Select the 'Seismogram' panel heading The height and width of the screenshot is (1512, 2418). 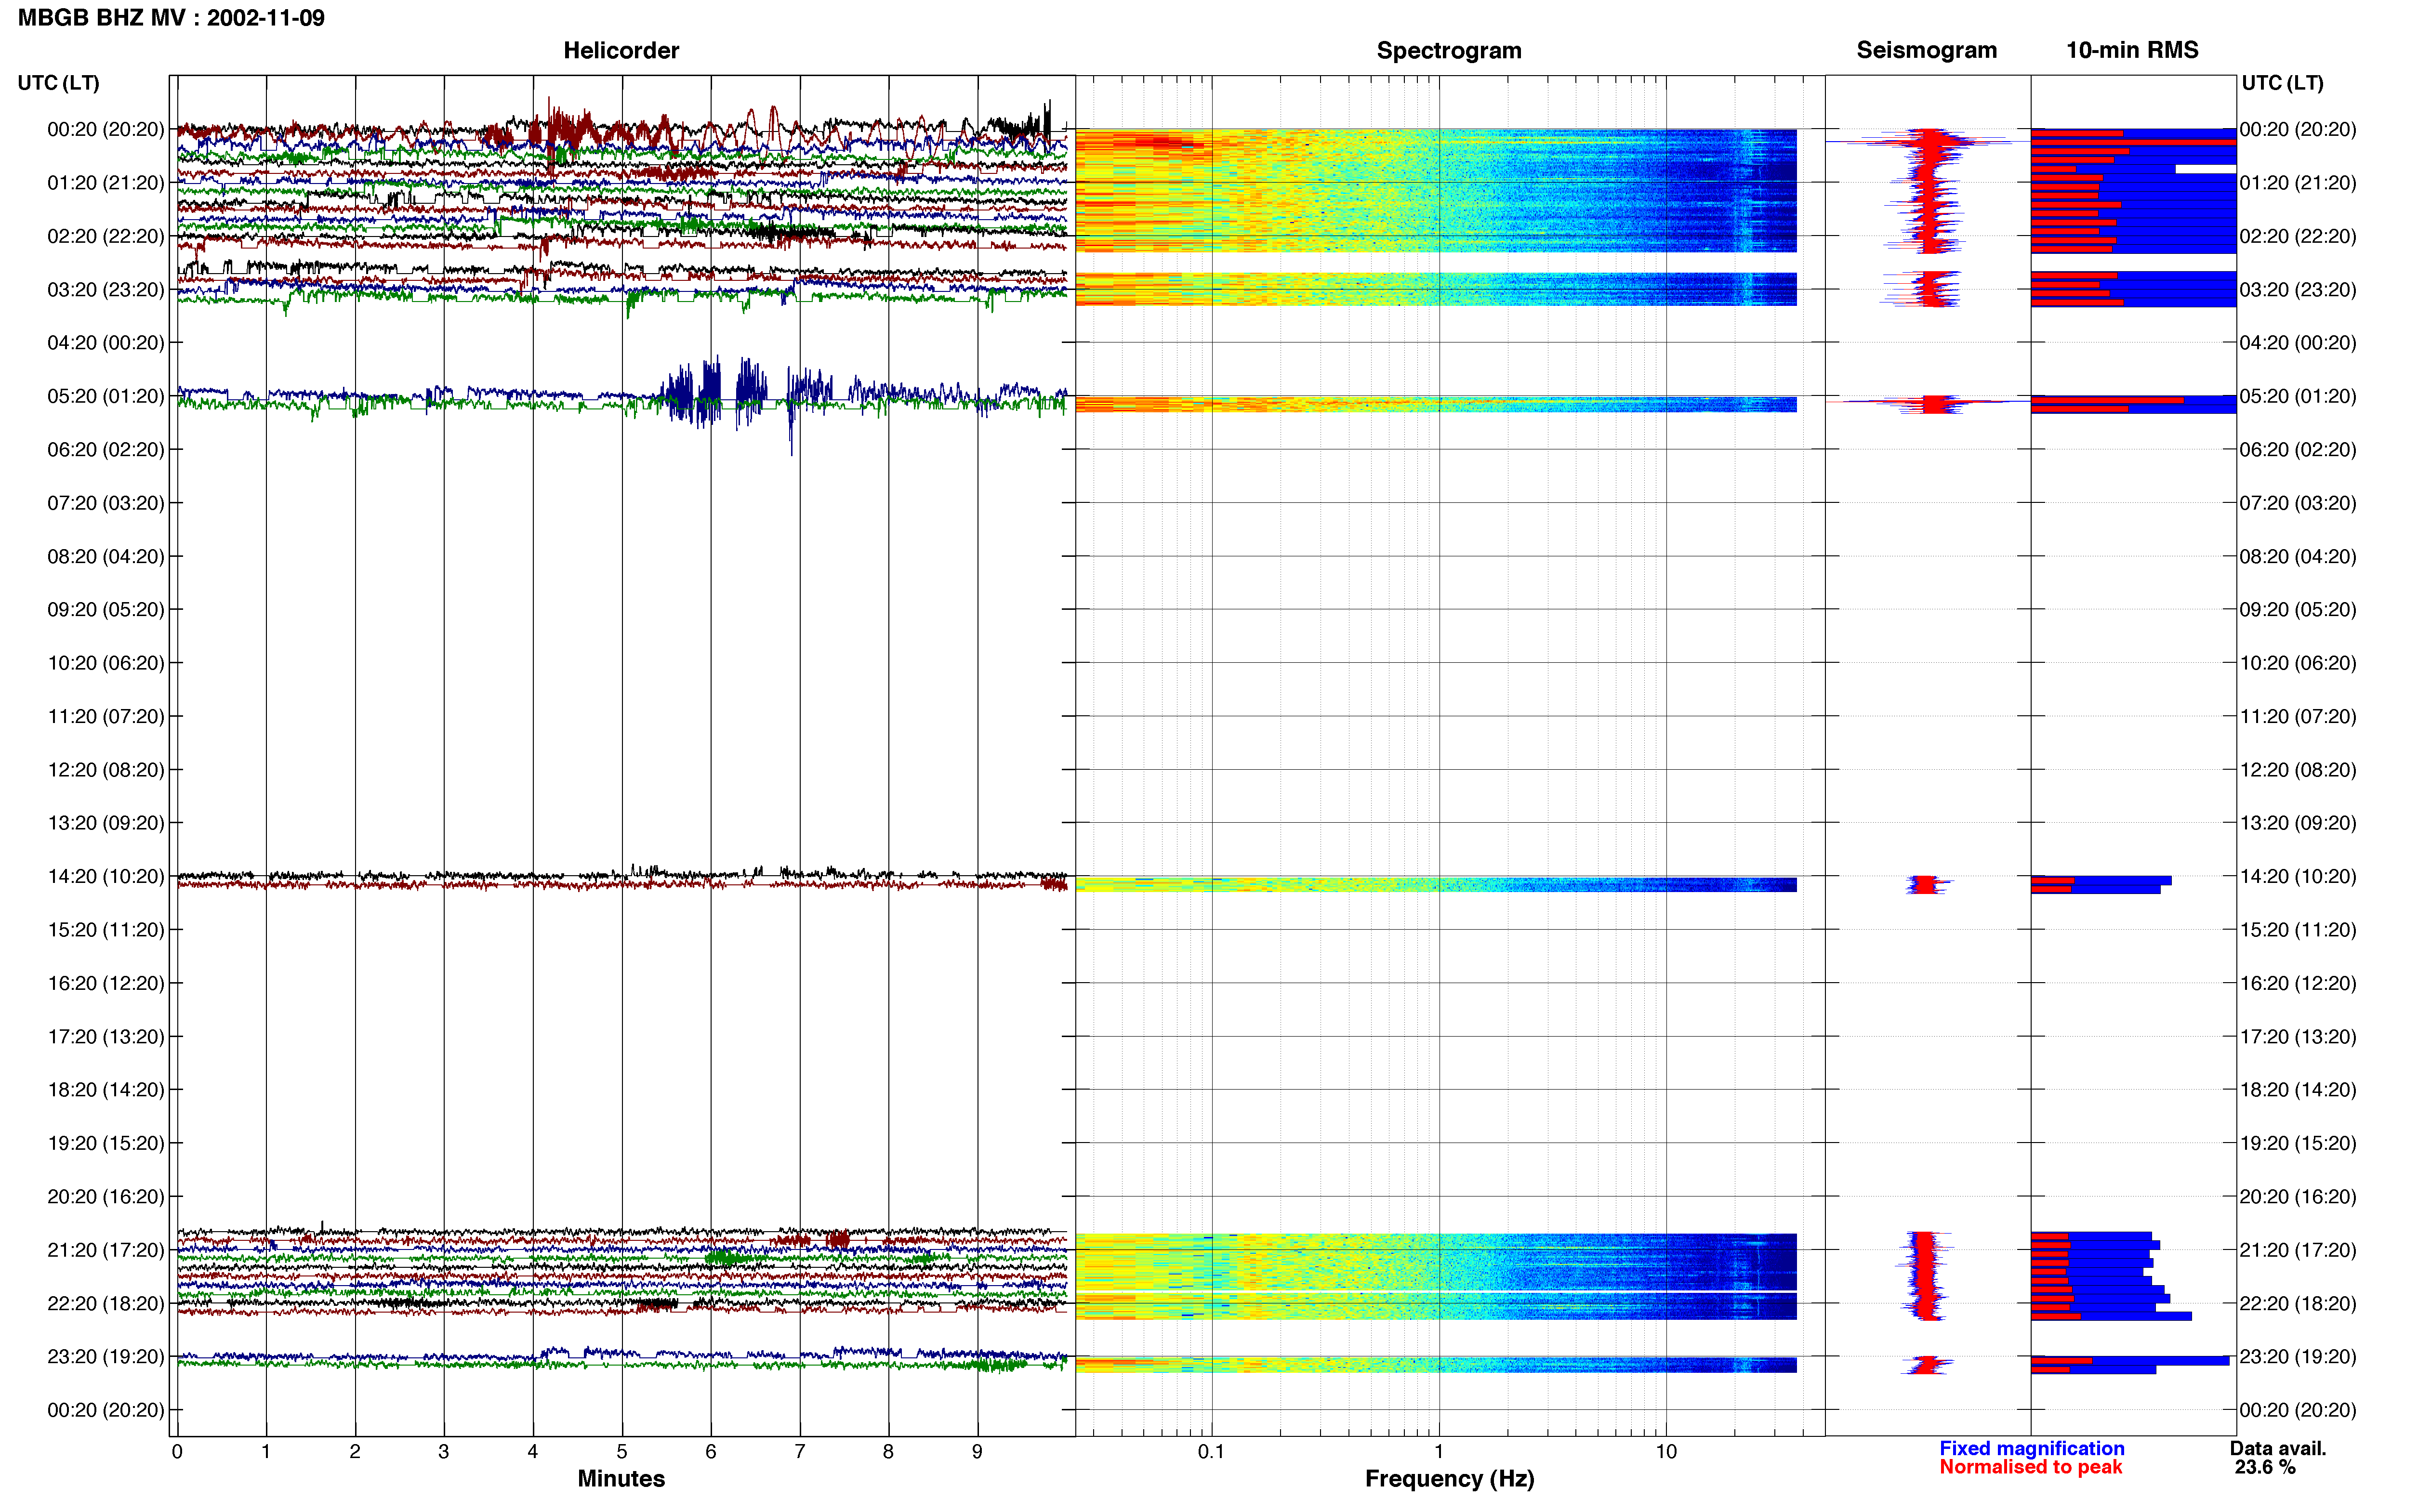coord(1926,50)
